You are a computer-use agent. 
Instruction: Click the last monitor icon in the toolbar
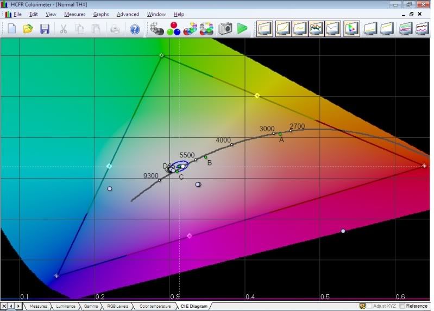pos(422,29)
